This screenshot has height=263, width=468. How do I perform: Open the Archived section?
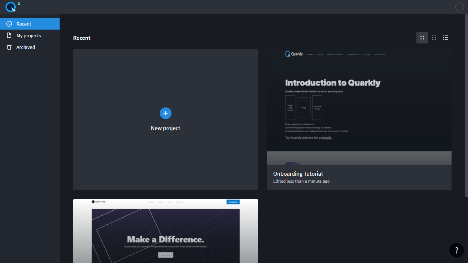tap(26, 47)
